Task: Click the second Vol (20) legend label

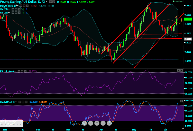Action: click(4, 13)
